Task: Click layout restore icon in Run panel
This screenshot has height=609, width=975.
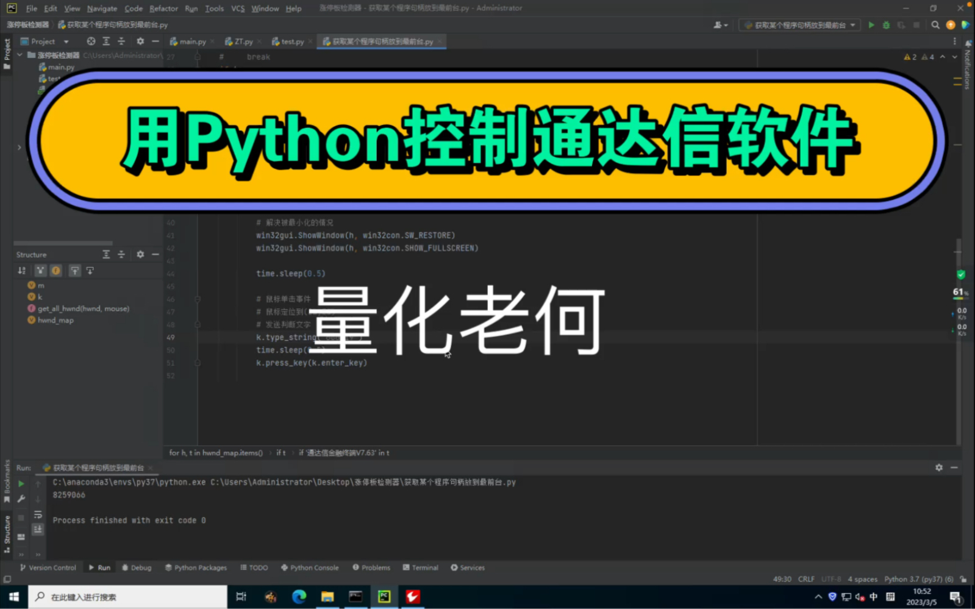Action: pyautogui.click(x=21, y=537)
